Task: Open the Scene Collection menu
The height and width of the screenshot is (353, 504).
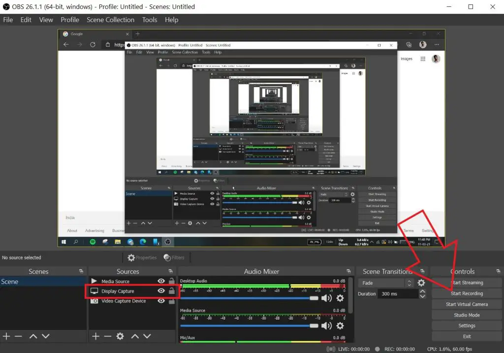Action: pyautogui.click(x=110, y=20)
